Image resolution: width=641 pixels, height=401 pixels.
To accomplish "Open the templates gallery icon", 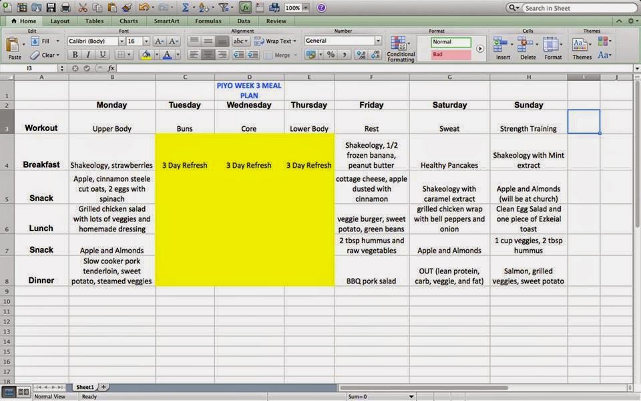I will coord(21,7).
